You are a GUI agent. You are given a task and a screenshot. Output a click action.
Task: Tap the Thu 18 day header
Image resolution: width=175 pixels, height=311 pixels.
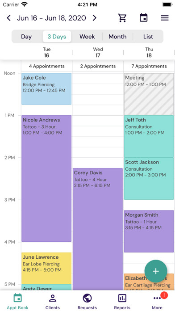click(x=149, y=52)
